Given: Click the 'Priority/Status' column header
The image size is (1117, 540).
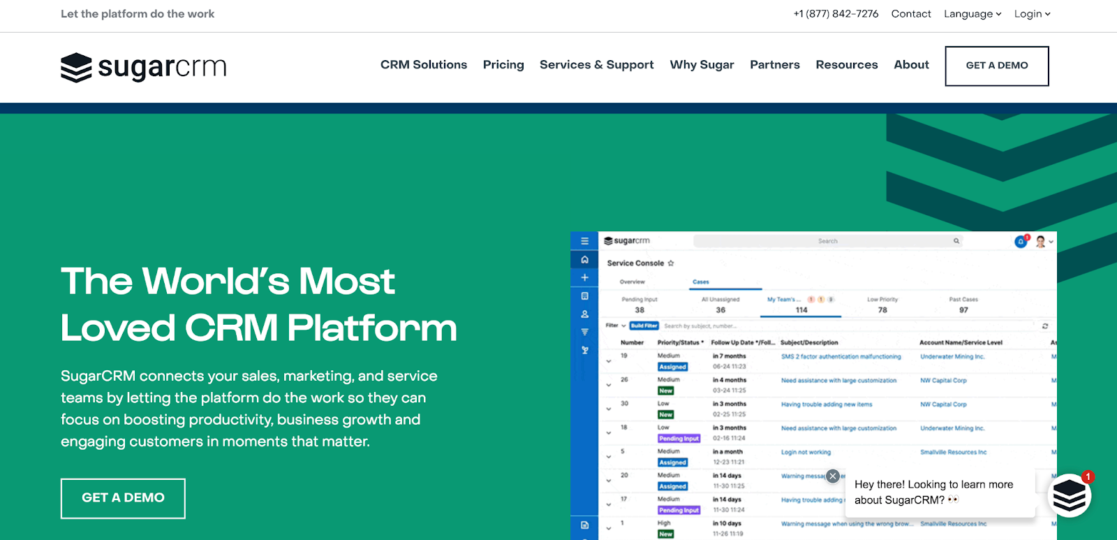Looking at the screenshot, I should (681, 342).
